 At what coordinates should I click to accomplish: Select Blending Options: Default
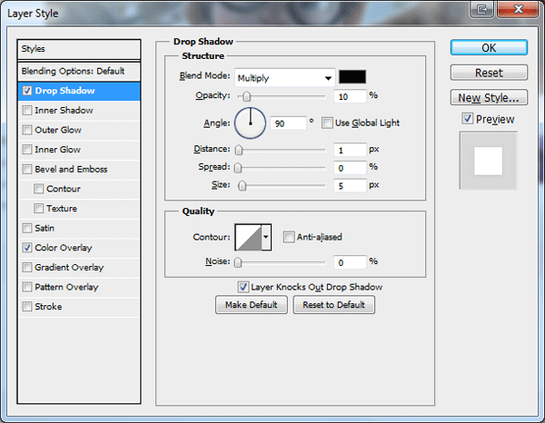[x=79, y=71]
